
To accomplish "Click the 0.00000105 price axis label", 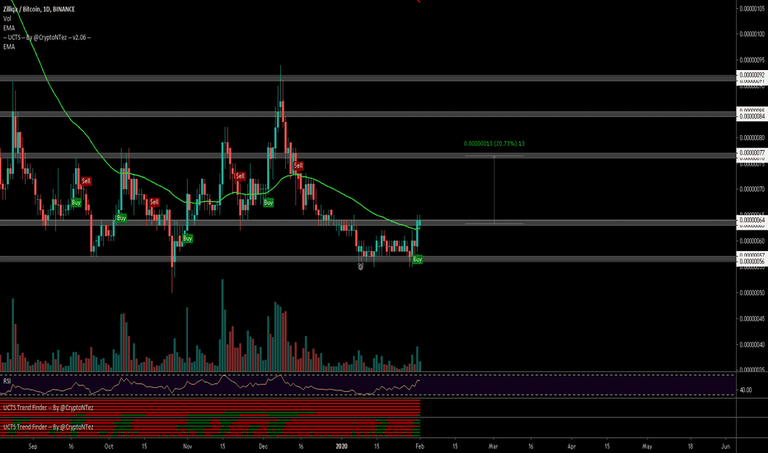I will click(x=752, y=8).
